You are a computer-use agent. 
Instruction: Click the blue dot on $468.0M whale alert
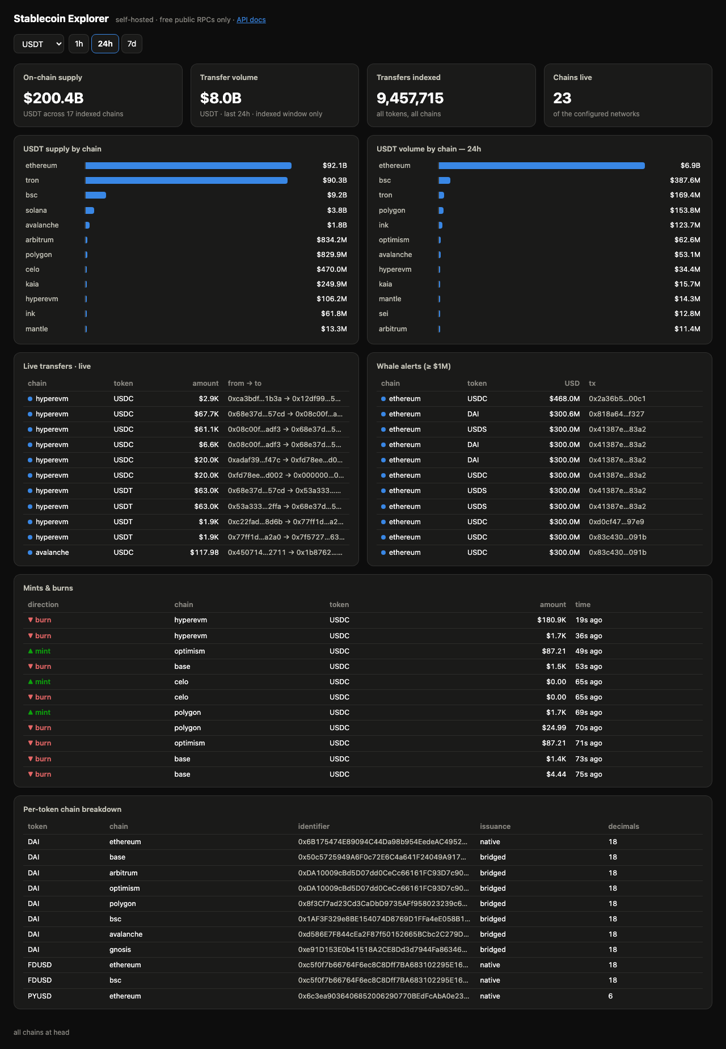tap(383, 399)
